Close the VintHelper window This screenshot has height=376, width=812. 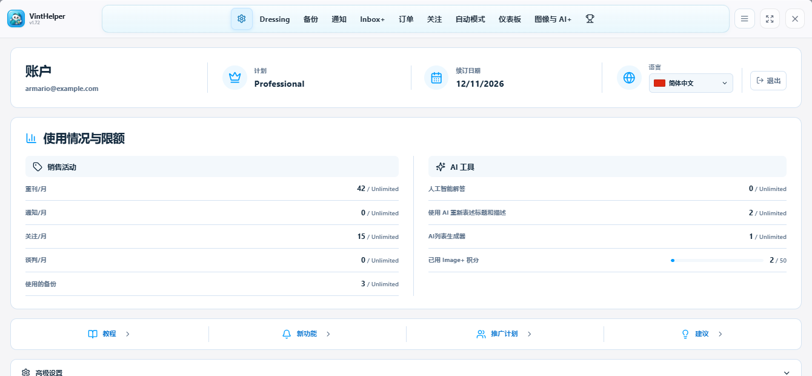pos(795,19)
